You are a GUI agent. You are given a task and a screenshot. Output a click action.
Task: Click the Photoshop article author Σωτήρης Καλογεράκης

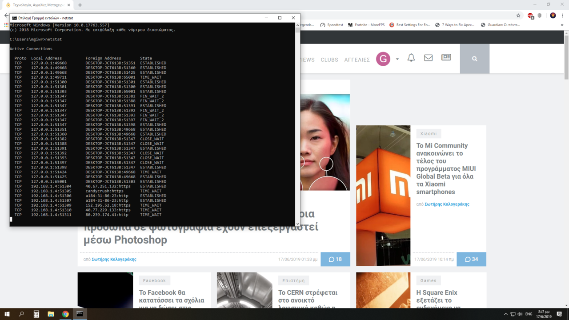click(x=114, y=259)
